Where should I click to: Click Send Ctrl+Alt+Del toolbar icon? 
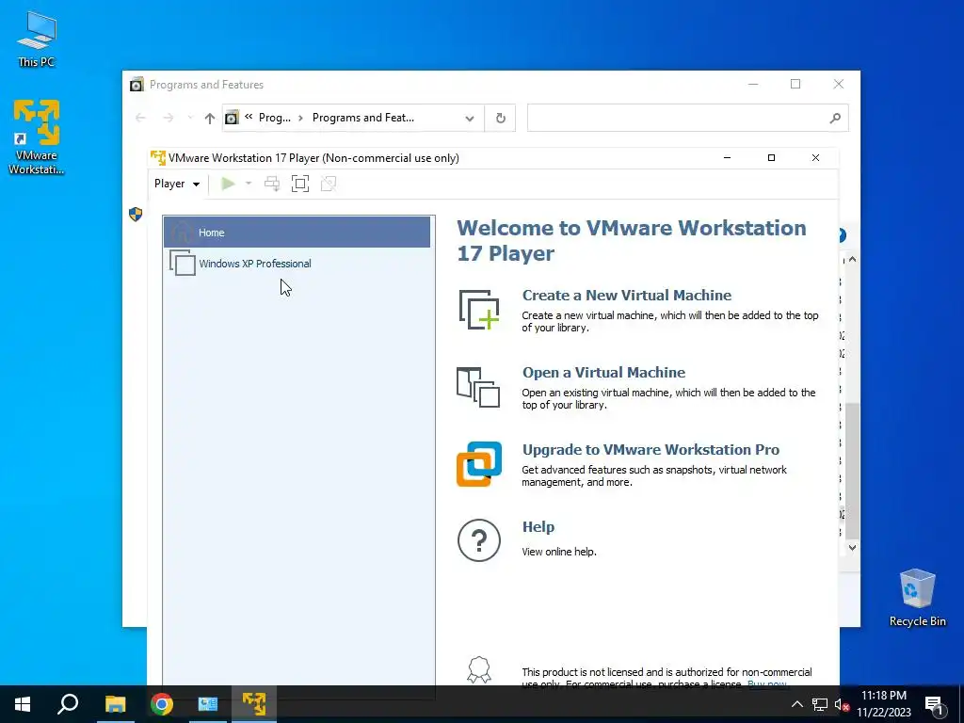(x=272, y=184)
